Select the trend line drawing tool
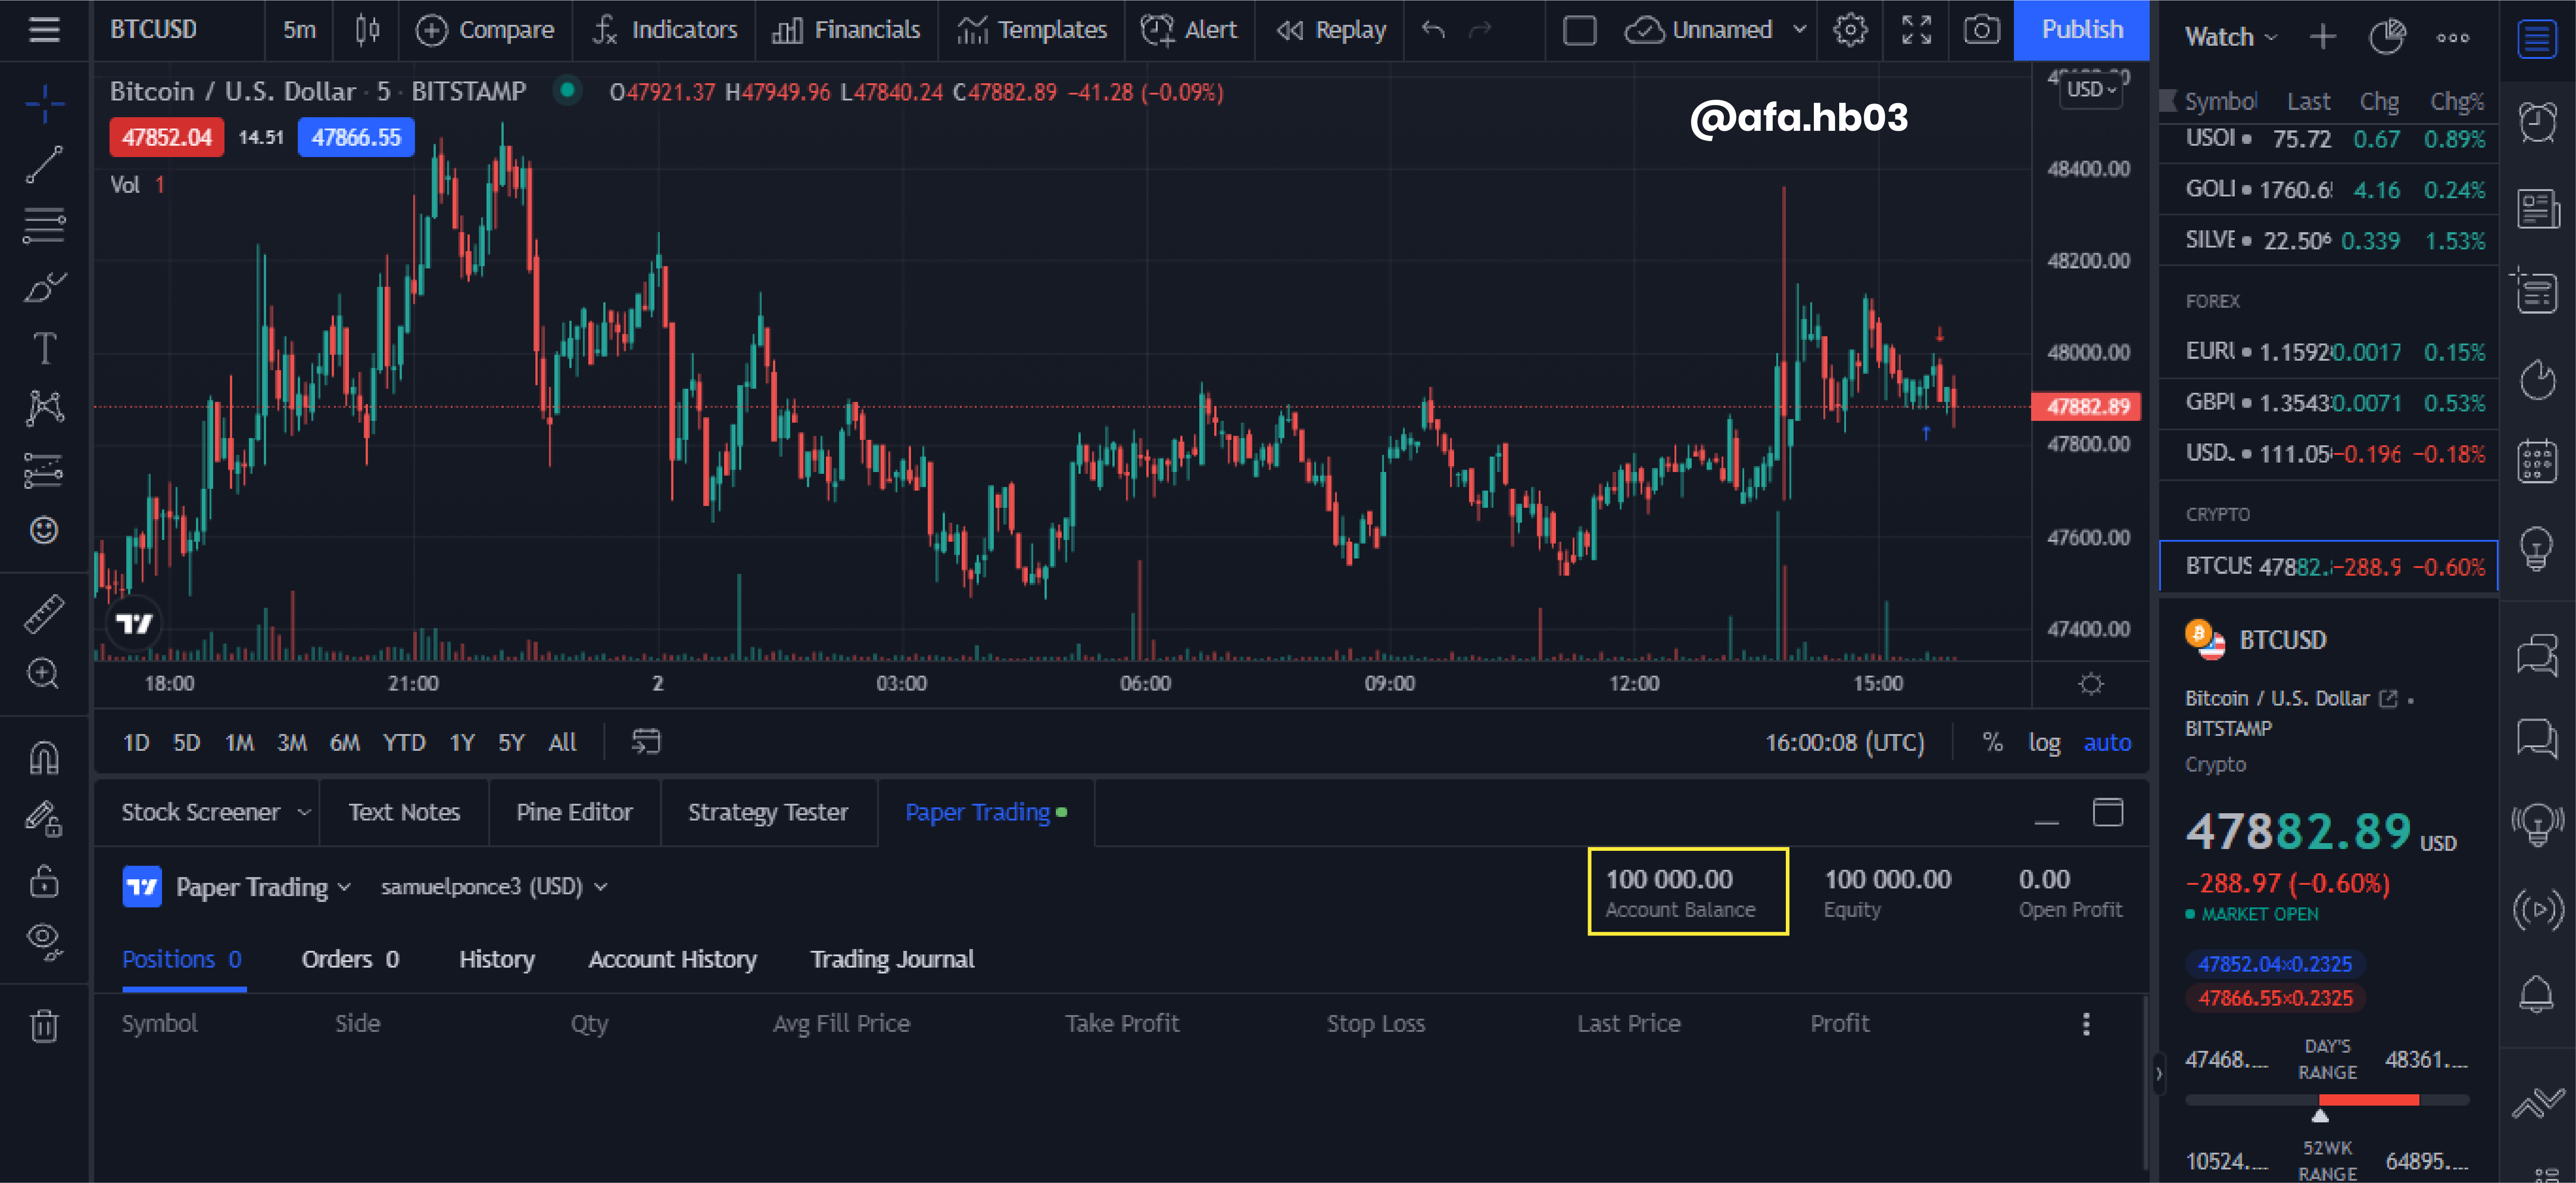Screen dimensions: 2576x1183 click(44, 164)
